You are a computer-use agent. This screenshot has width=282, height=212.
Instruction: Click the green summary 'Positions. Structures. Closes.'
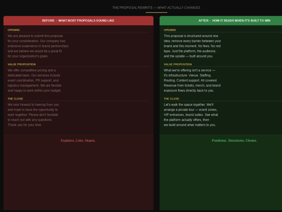point(234,140)
